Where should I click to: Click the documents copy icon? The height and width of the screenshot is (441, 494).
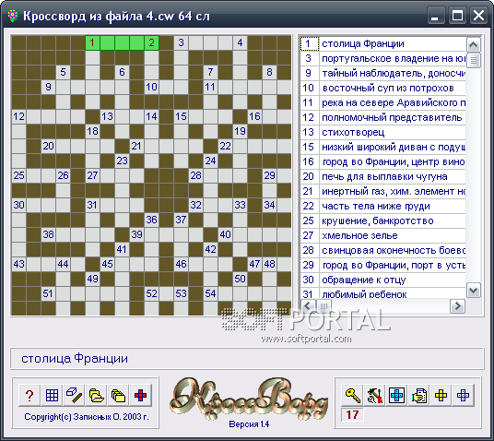(x=418, y=395)
